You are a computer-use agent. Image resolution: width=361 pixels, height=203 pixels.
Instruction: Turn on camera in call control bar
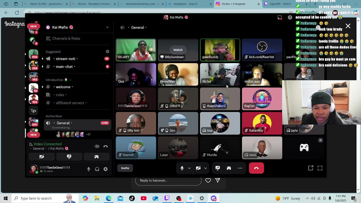point(198,168)
